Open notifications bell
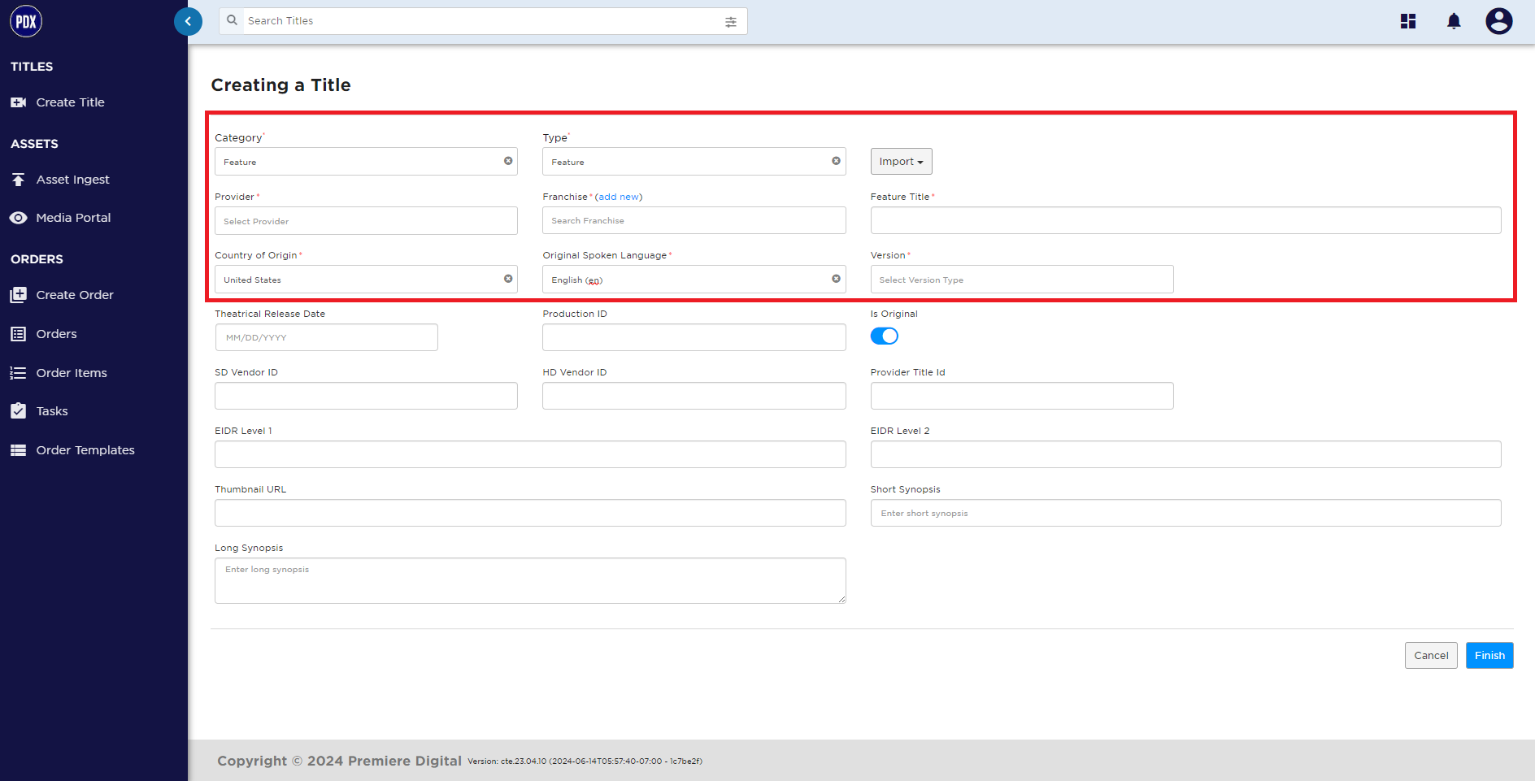1535x781 pixels. (x=1454, y=21)
